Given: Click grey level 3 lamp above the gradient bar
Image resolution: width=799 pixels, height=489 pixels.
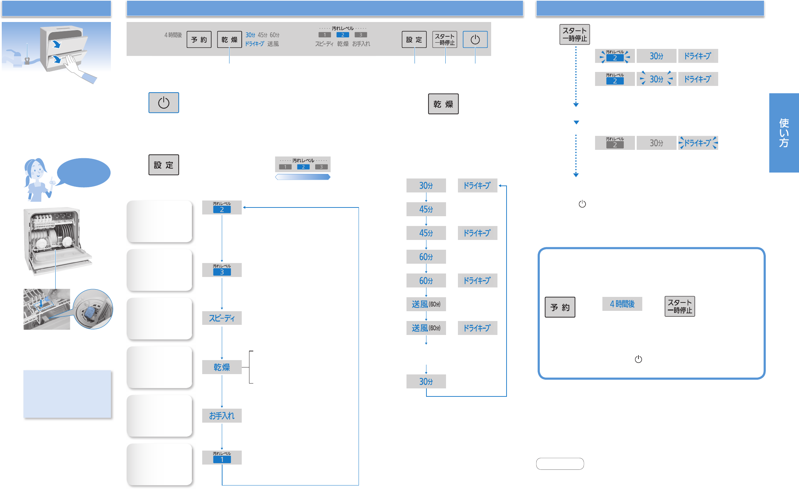Looking at the screenshot, I should pos(321,167).
